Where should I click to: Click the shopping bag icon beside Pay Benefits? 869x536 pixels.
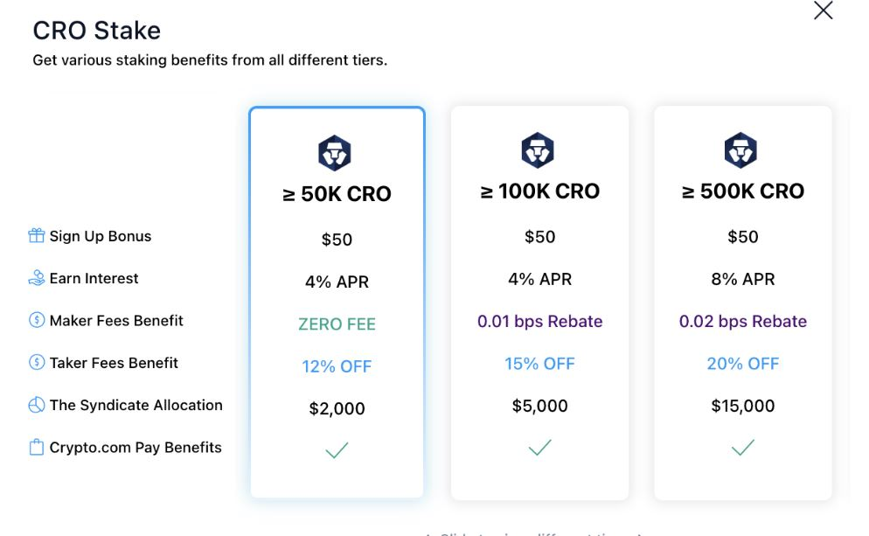click(37, 447)
